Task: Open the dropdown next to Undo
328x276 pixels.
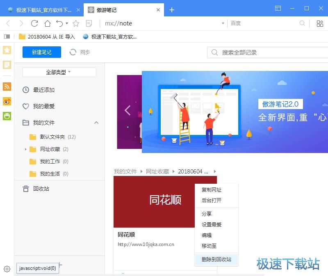Action: [67, 23]
